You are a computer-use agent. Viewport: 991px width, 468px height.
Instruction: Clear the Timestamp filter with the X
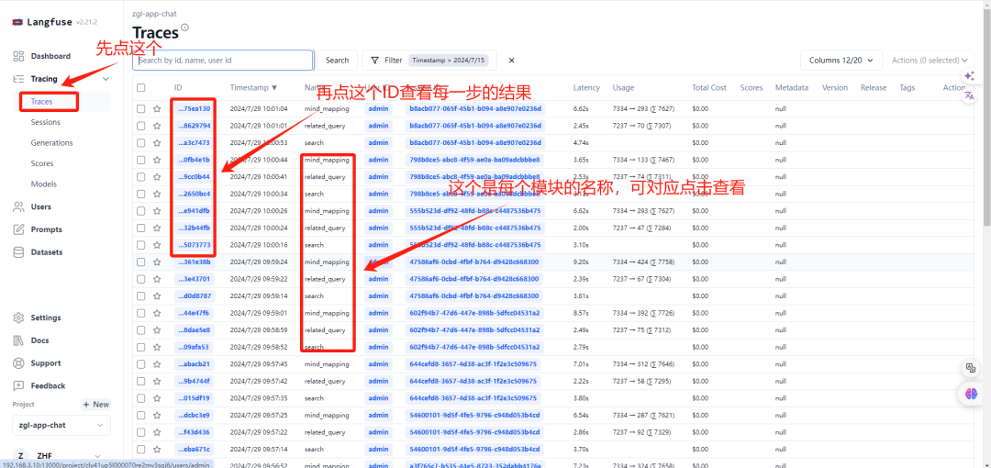pos(512,60)
